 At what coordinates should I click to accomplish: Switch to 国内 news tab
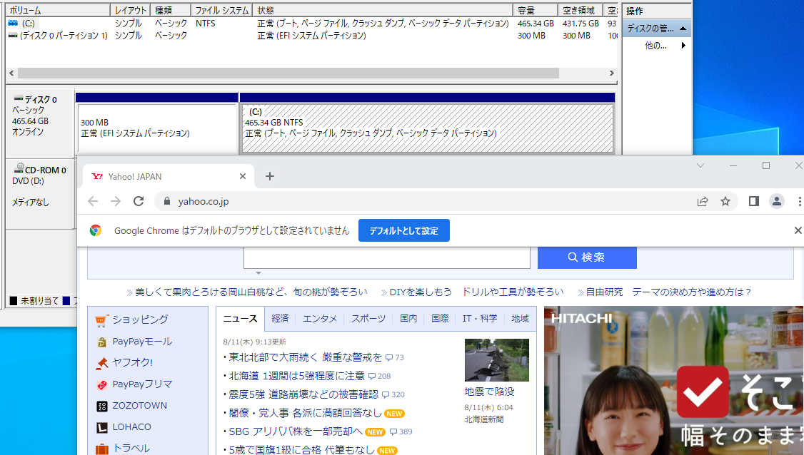(408, 319)
